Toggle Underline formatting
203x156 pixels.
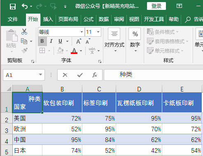tap(60, 41)
